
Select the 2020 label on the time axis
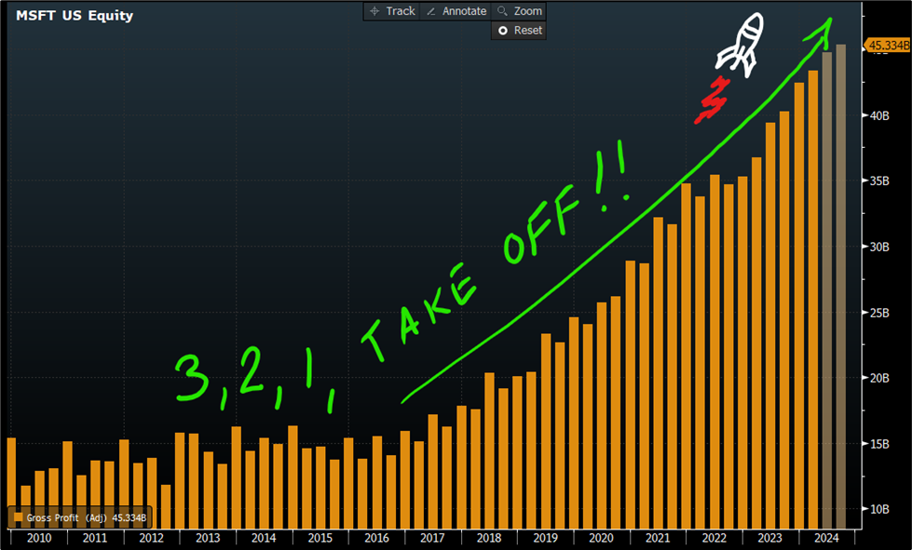click(602, 538)
